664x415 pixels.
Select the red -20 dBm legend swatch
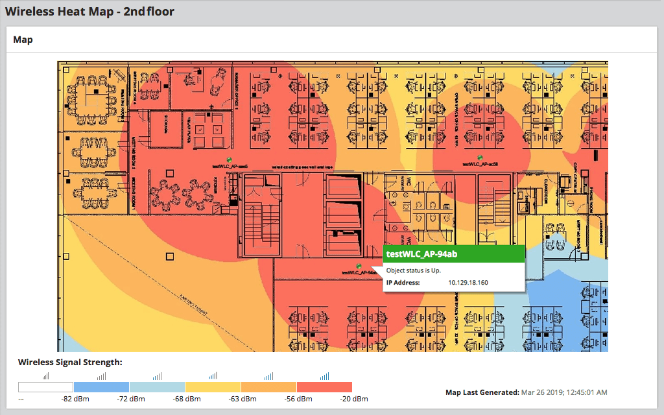coord(324,387)
